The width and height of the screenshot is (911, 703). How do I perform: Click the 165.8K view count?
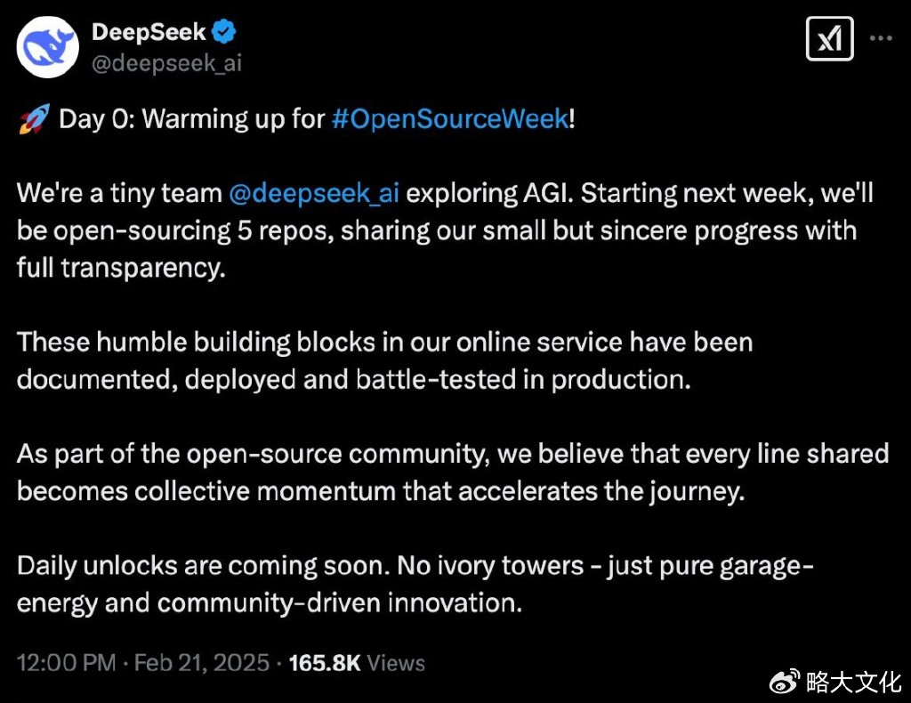[x=325, y=663]
